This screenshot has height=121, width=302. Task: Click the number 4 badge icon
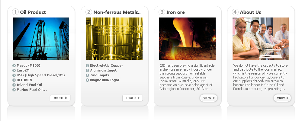pos(235,12)
